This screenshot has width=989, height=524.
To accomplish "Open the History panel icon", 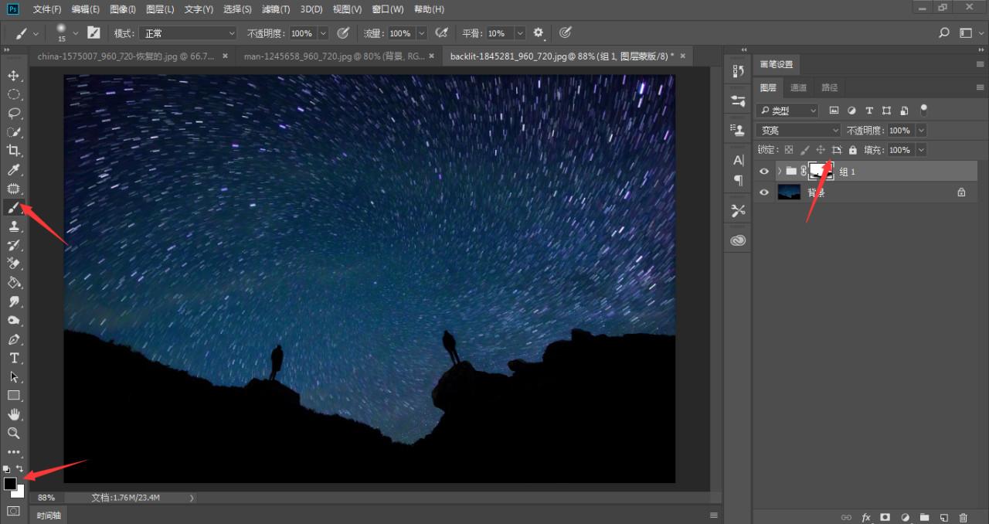I will click(x=738, y=71).
